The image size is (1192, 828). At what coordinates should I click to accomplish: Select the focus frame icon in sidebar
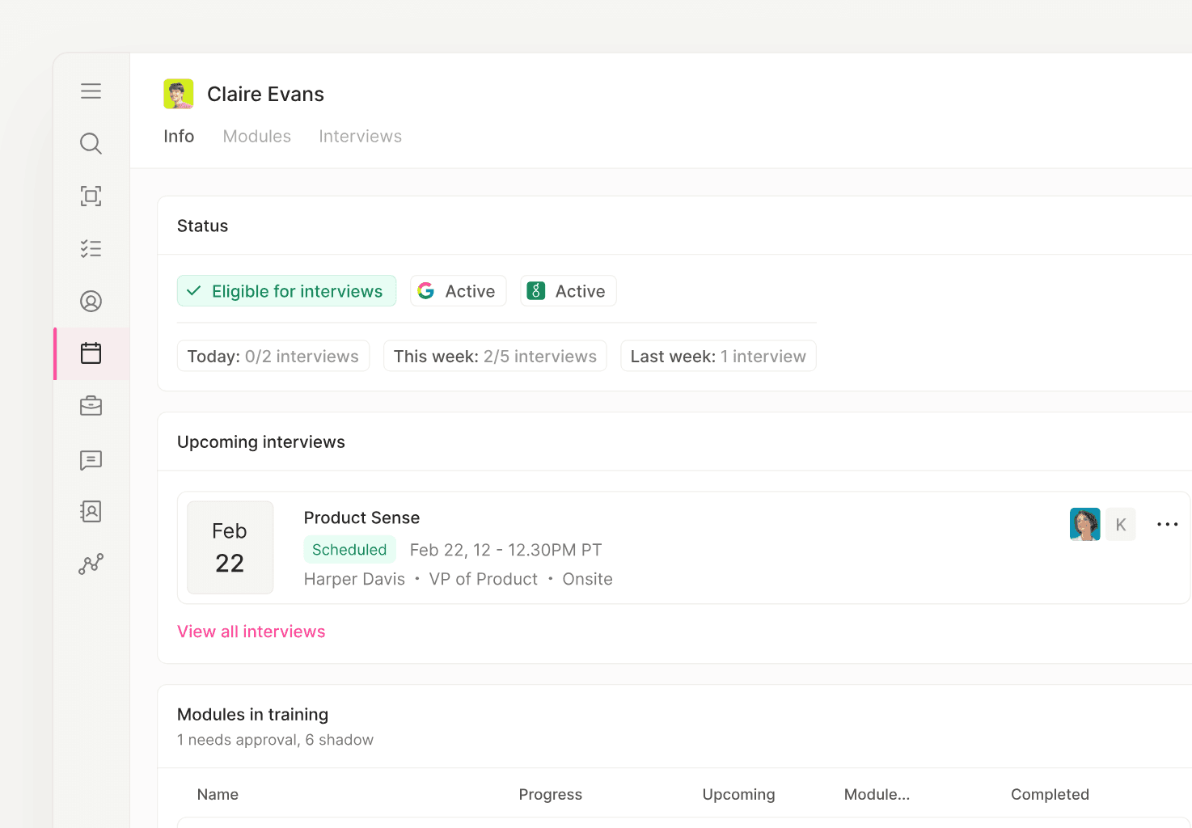click(x=91, y=196)
